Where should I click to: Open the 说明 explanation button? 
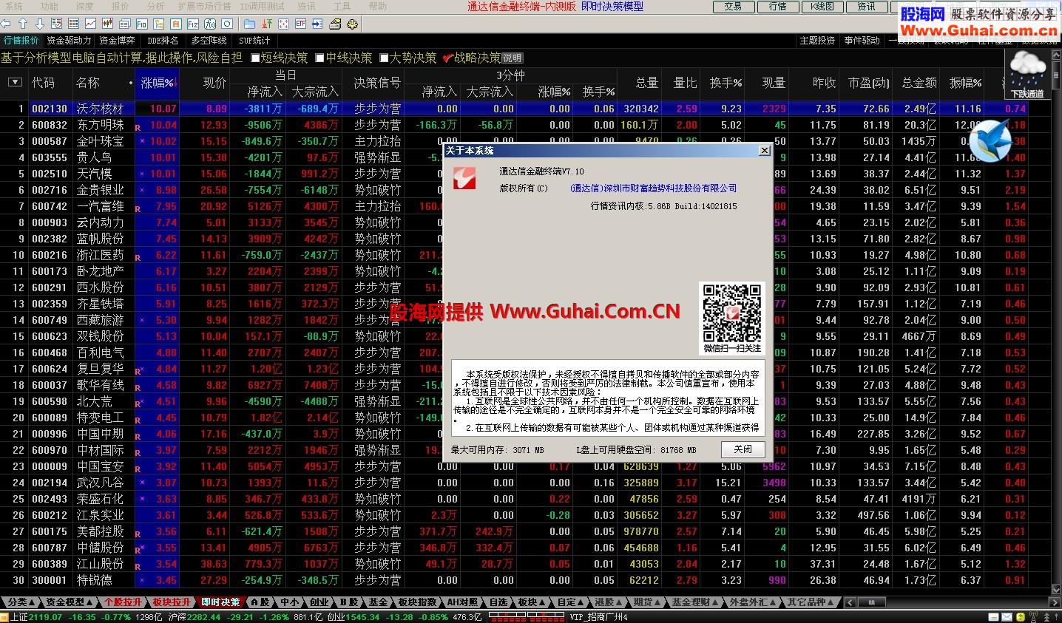coord(513,58)
